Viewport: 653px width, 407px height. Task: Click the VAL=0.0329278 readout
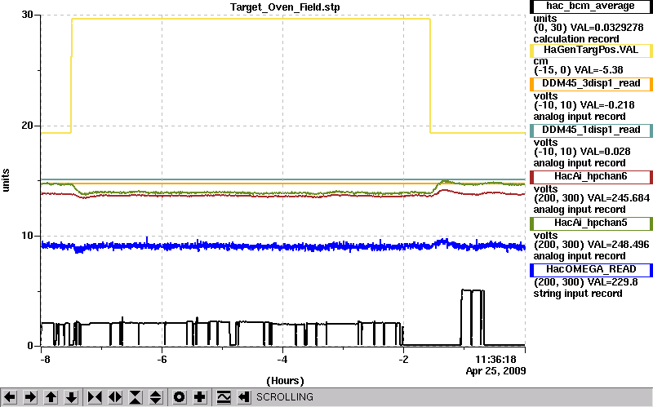[x=606, y=28]
